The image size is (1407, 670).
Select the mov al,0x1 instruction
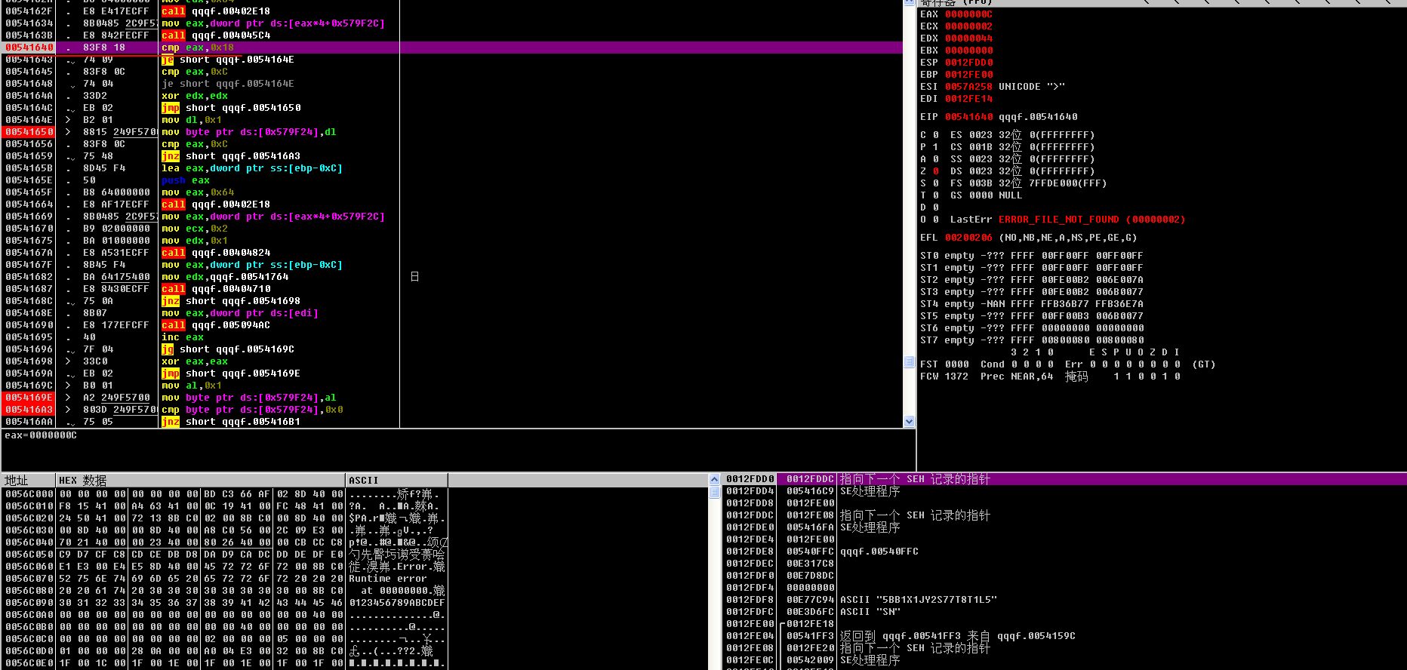click(x=192, y=386)
